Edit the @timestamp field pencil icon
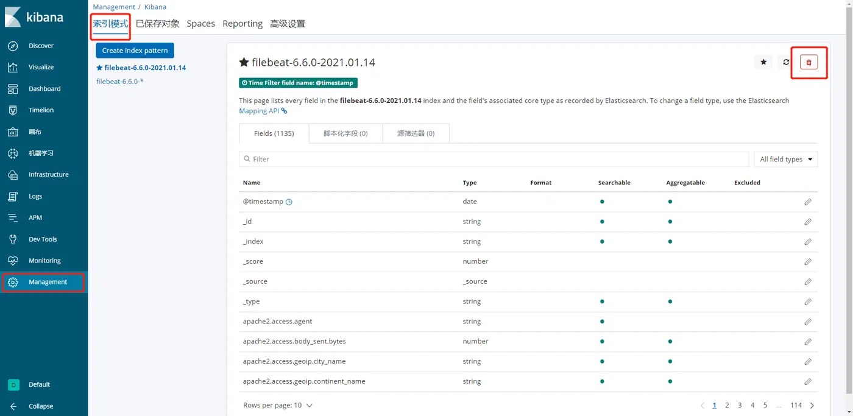 pyautogui.click(x=808, y=202)
